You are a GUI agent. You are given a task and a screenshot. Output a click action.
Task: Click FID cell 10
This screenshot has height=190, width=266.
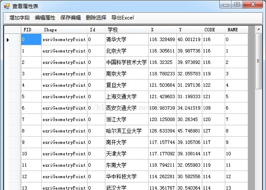31,154
